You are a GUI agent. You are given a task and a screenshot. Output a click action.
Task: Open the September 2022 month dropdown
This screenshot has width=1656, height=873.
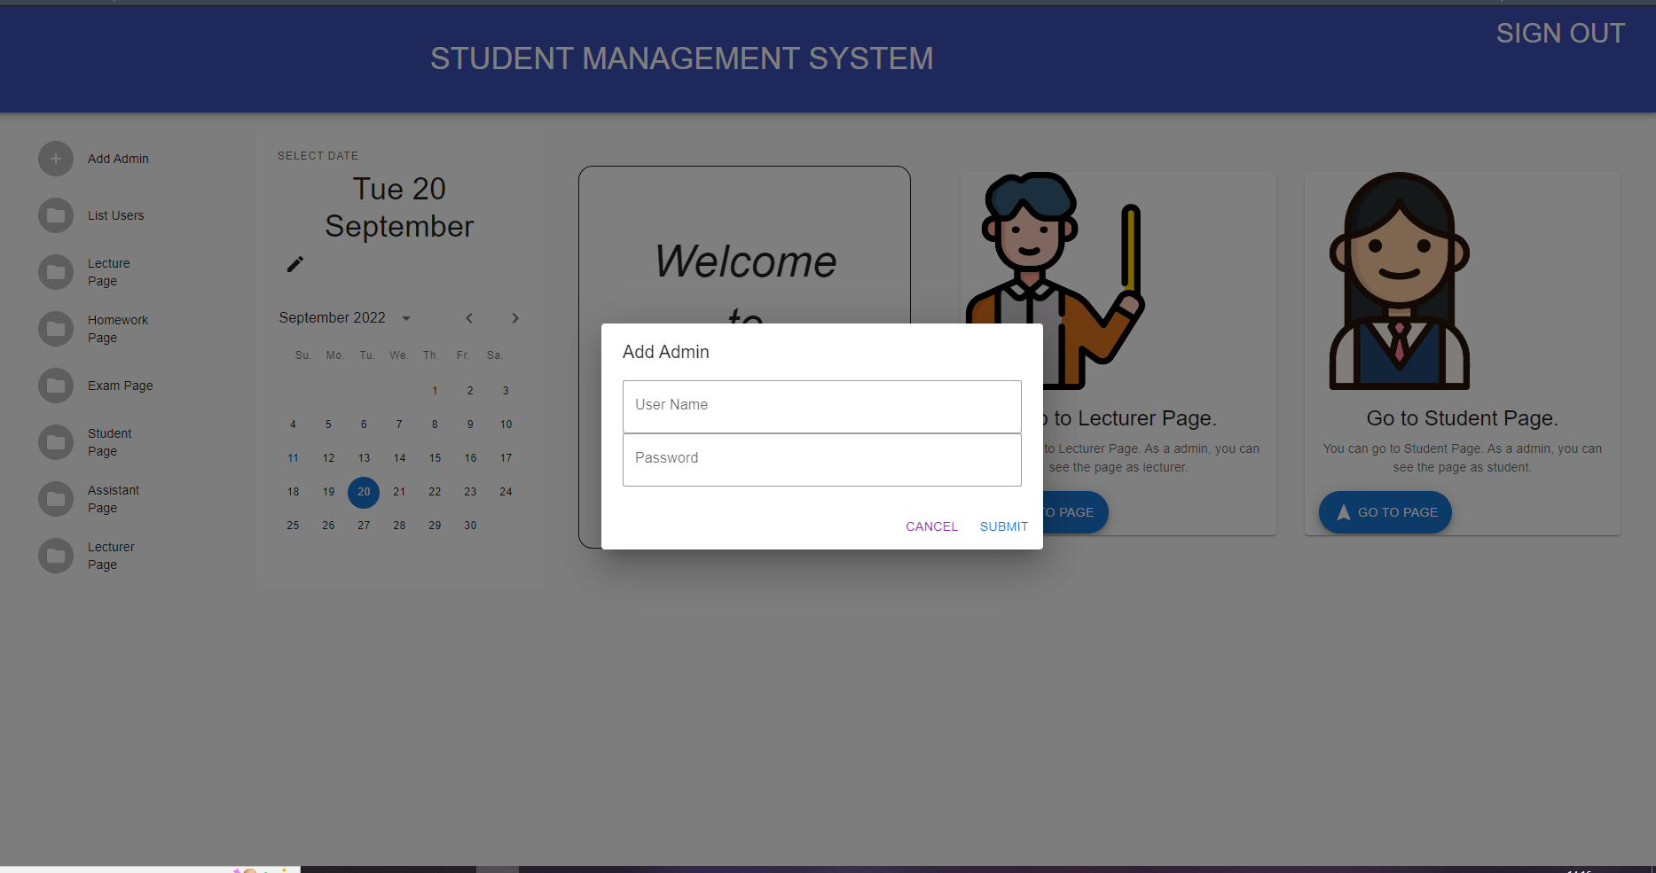pos(406,317)
